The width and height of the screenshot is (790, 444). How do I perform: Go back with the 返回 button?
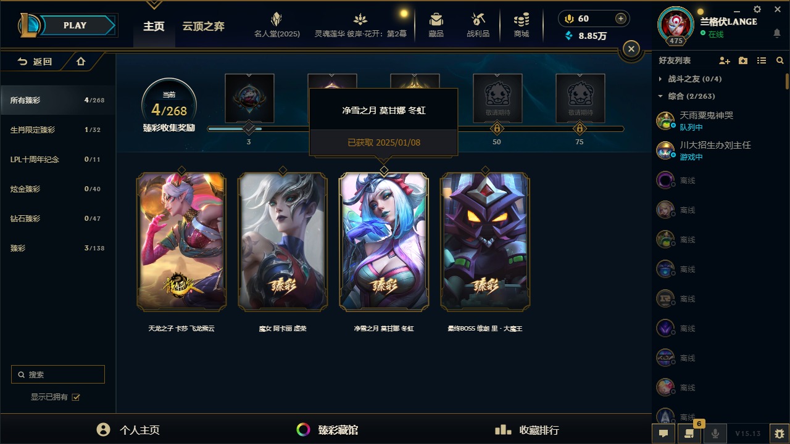tap(35, 62)
